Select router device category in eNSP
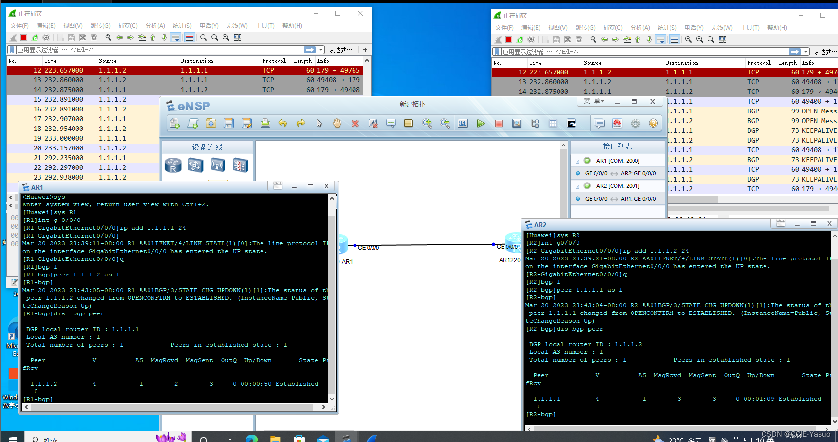The image size is (838, 442). pos(173,166)
